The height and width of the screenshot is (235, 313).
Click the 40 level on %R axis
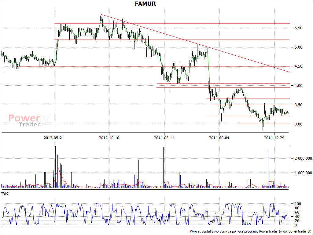297,217
